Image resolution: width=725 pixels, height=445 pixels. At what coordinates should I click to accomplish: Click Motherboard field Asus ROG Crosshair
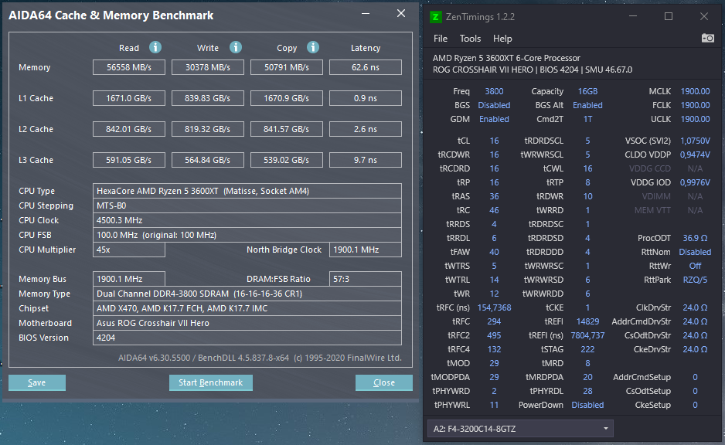[x=247, y=324]
